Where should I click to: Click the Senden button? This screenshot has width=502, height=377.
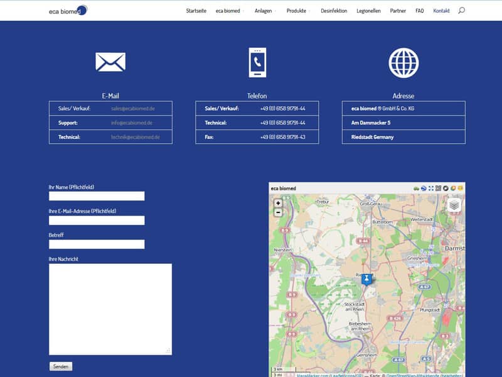tap(61, 366)
